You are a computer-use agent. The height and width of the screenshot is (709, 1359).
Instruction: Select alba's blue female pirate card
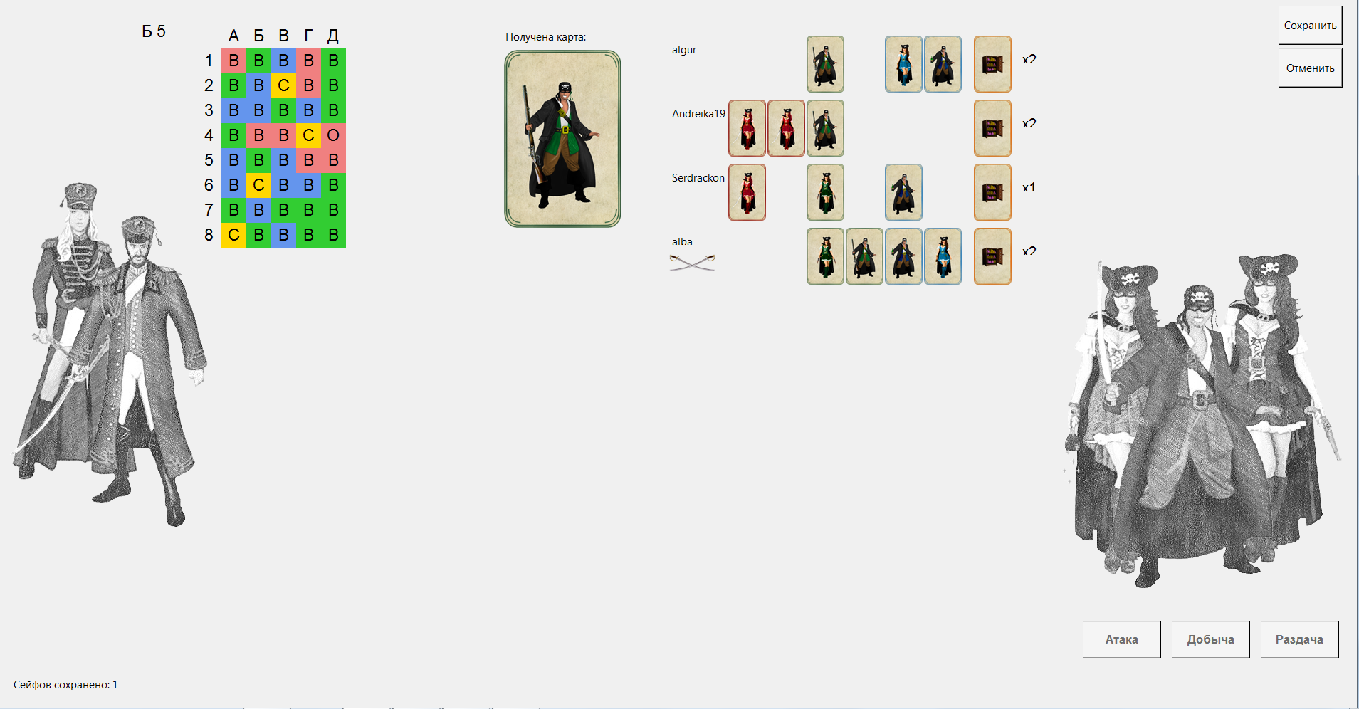(943, 256)
